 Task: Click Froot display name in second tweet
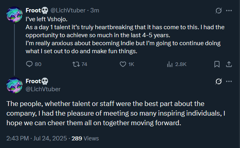click(x=33, y=81)
